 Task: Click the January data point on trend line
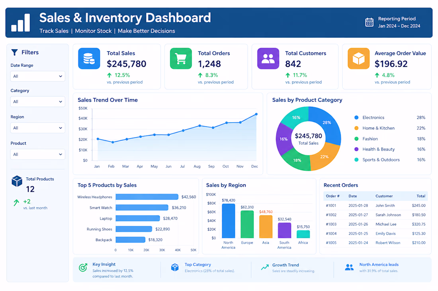point(98,139)
